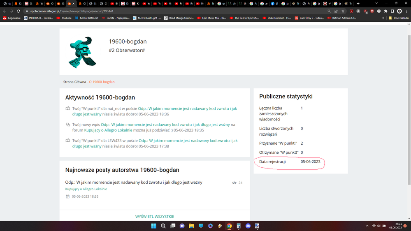Go back to the previous page
Image resolution: width=411 pixels, height=231 pixels.
pyautogui.click(x=5, y=11)
